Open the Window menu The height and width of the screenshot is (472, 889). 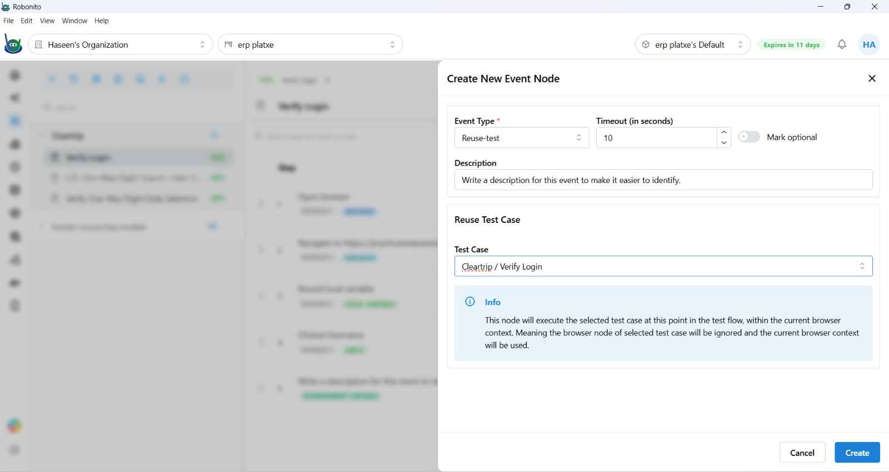coord(74,21)
